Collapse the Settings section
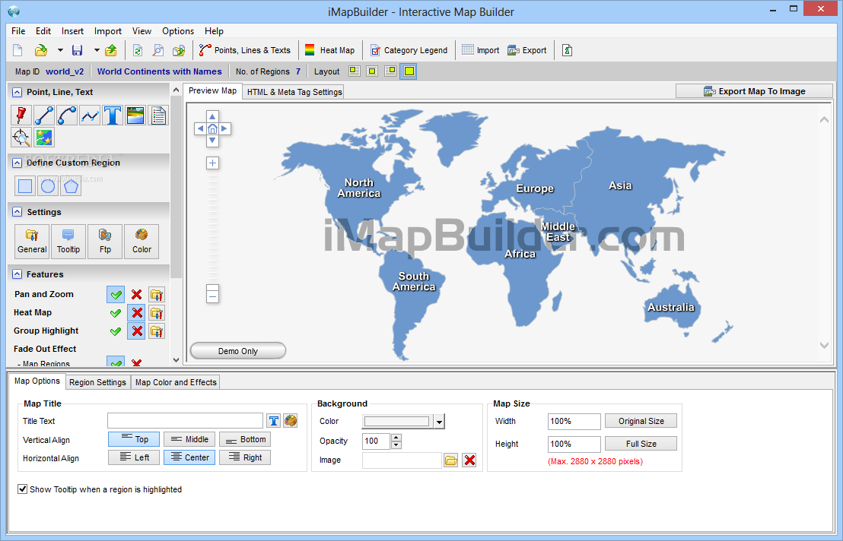The width and height of the screenshot is (843, 541). tap(17, 212)
